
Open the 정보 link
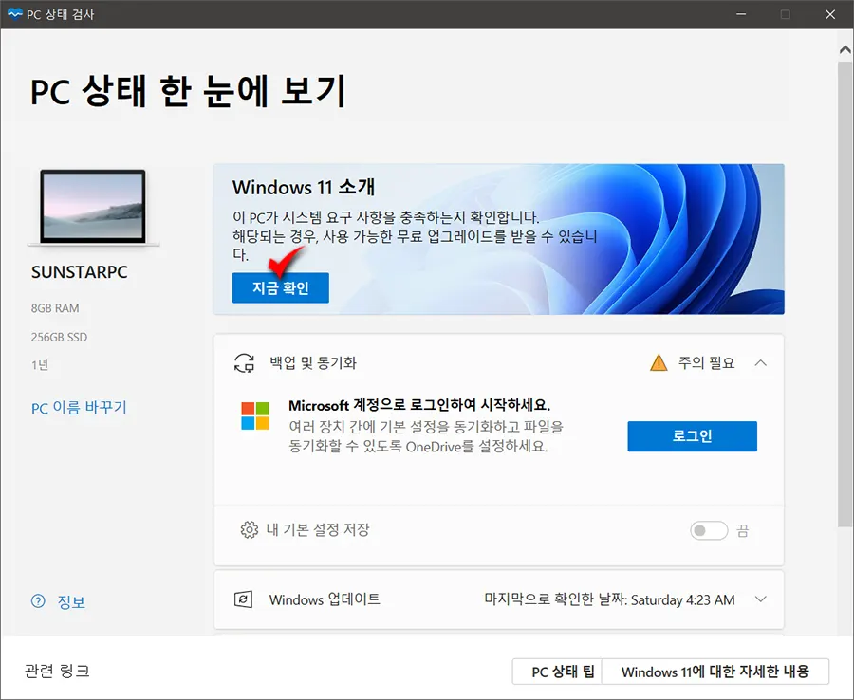click(71, 601)
